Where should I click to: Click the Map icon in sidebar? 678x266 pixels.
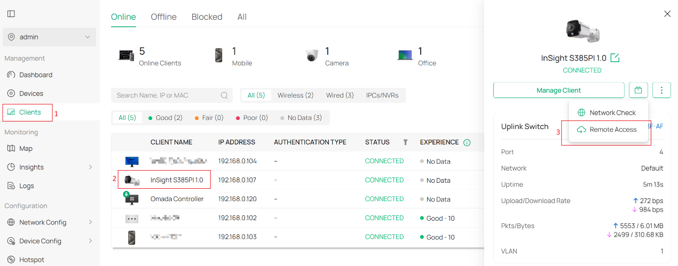[11, 148]
